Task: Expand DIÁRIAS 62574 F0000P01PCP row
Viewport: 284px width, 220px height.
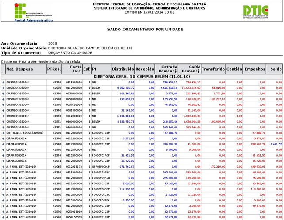Action: [x=3, y=155]
